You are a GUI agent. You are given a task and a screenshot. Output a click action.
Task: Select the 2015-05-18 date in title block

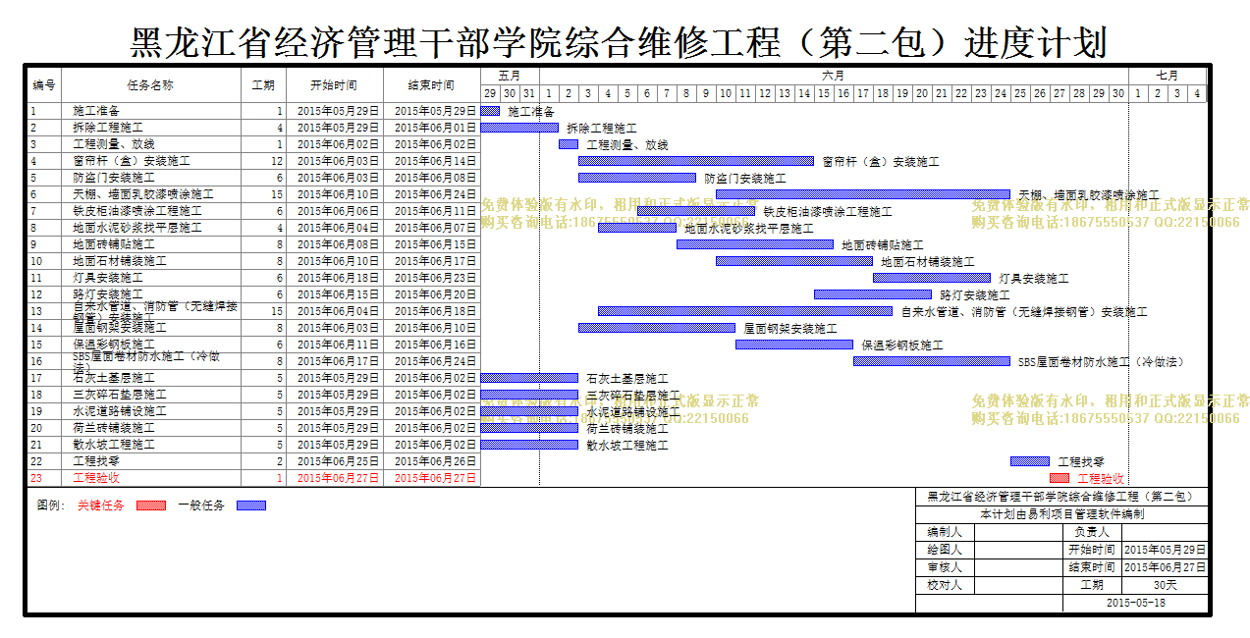tap(1135, 603)
